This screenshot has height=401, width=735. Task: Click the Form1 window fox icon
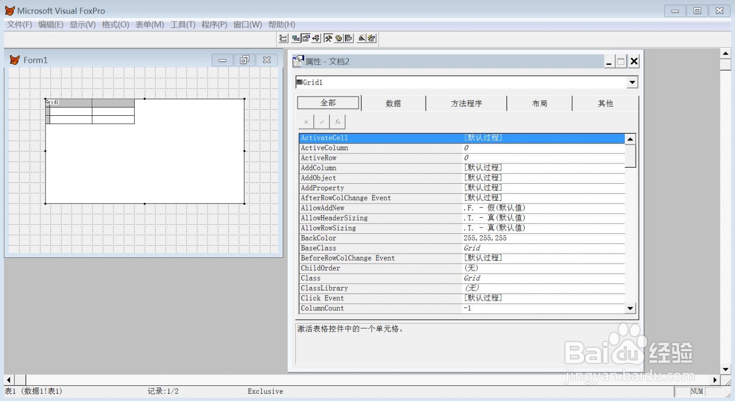coord(15,60)
